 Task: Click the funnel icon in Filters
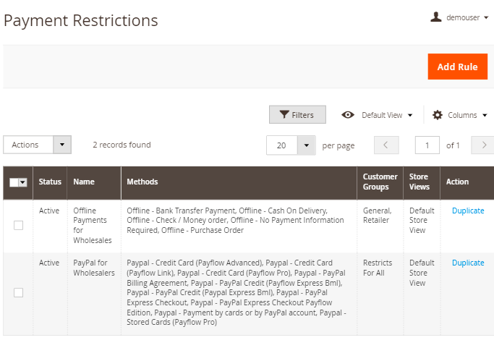[x=284, y=115]
